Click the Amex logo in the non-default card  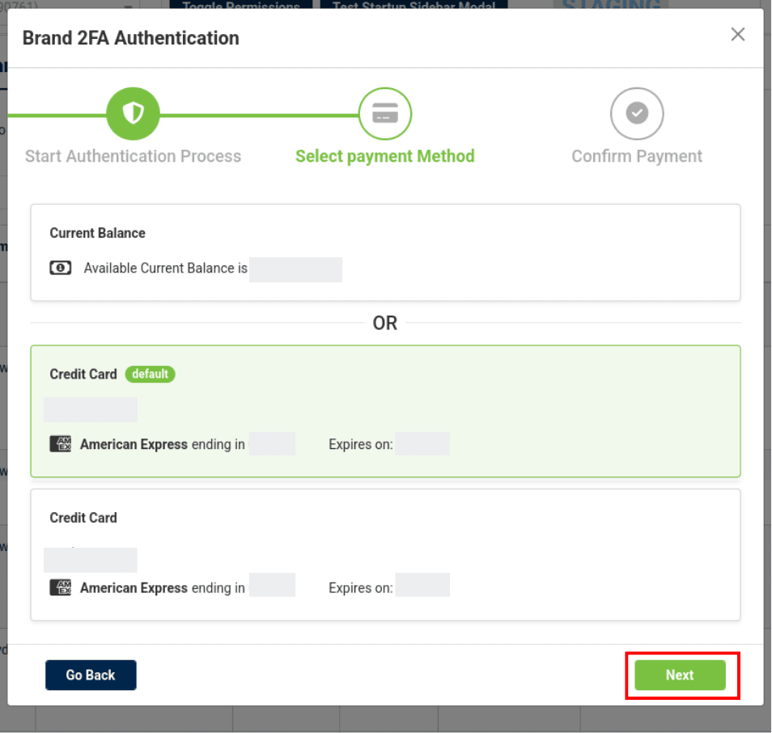[61, 588]
